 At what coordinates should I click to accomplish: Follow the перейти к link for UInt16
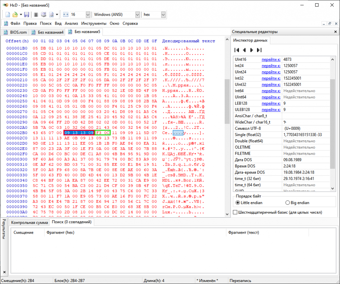(x=271, y=59)
